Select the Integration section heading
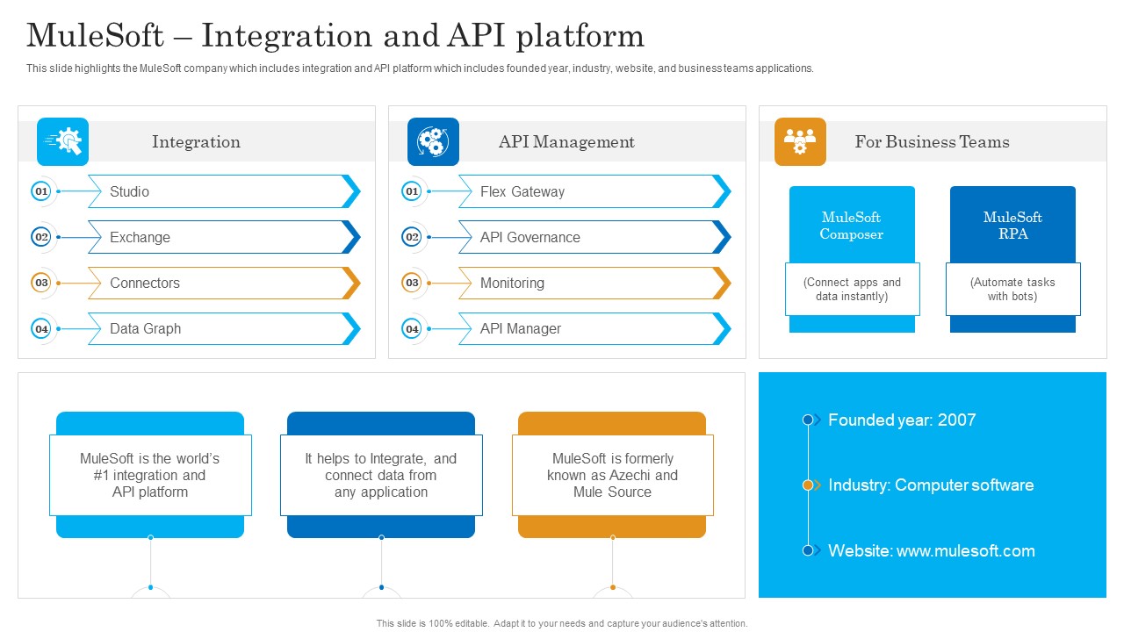The height and width of the screenshot is (632, 1124). coord(196,141)
